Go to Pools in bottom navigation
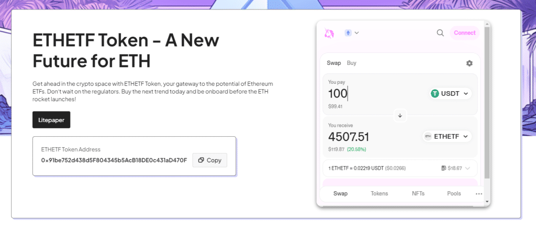The width and height of the screenshot is (536, 231). pos(454,193)
